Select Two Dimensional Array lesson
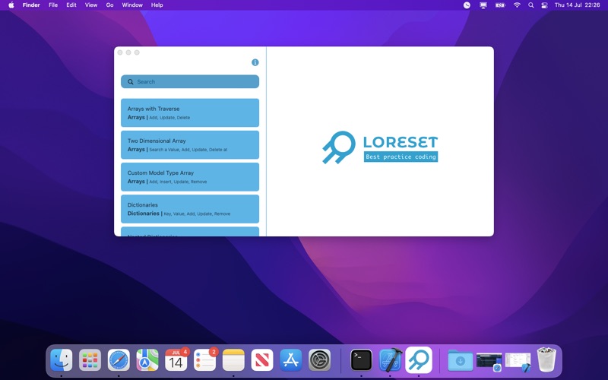 190,144
